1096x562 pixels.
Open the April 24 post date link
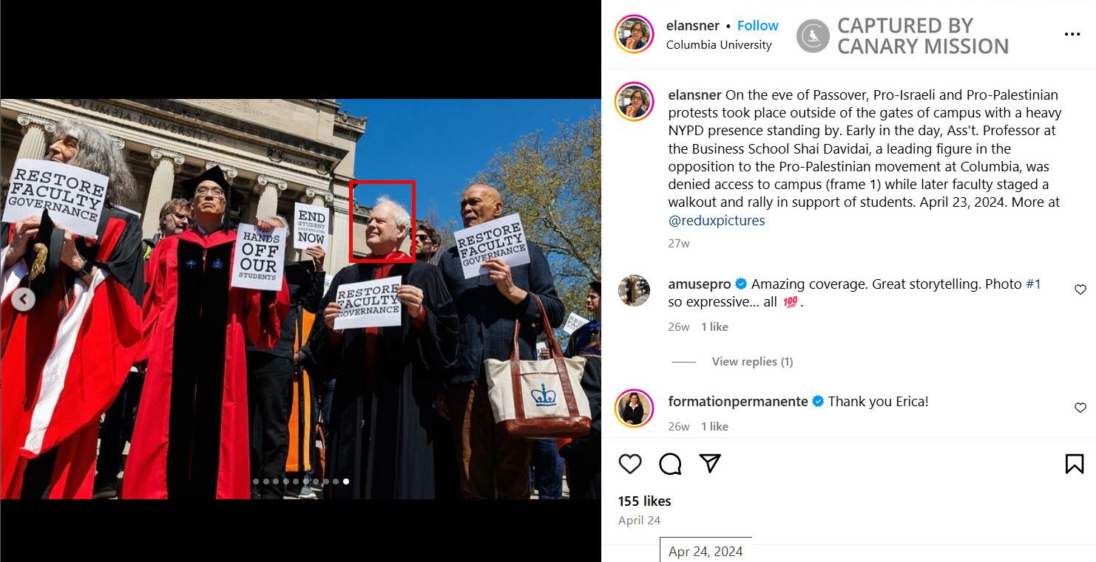pyautogui.click(x=639, y=520)
